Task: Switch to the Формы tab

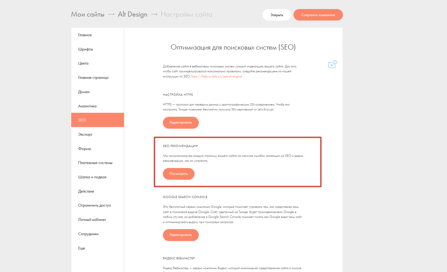Action: pyautogui.click(x=98, y=149)
